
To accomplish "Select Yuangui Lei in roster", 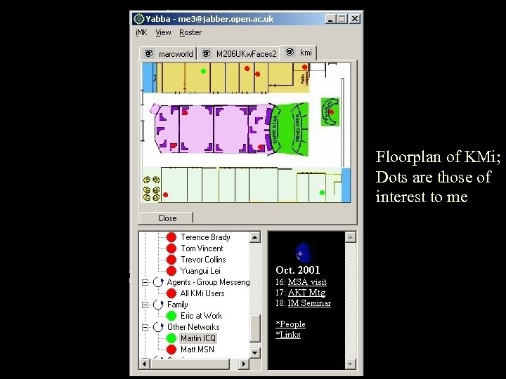I will [x=200, y=271].
